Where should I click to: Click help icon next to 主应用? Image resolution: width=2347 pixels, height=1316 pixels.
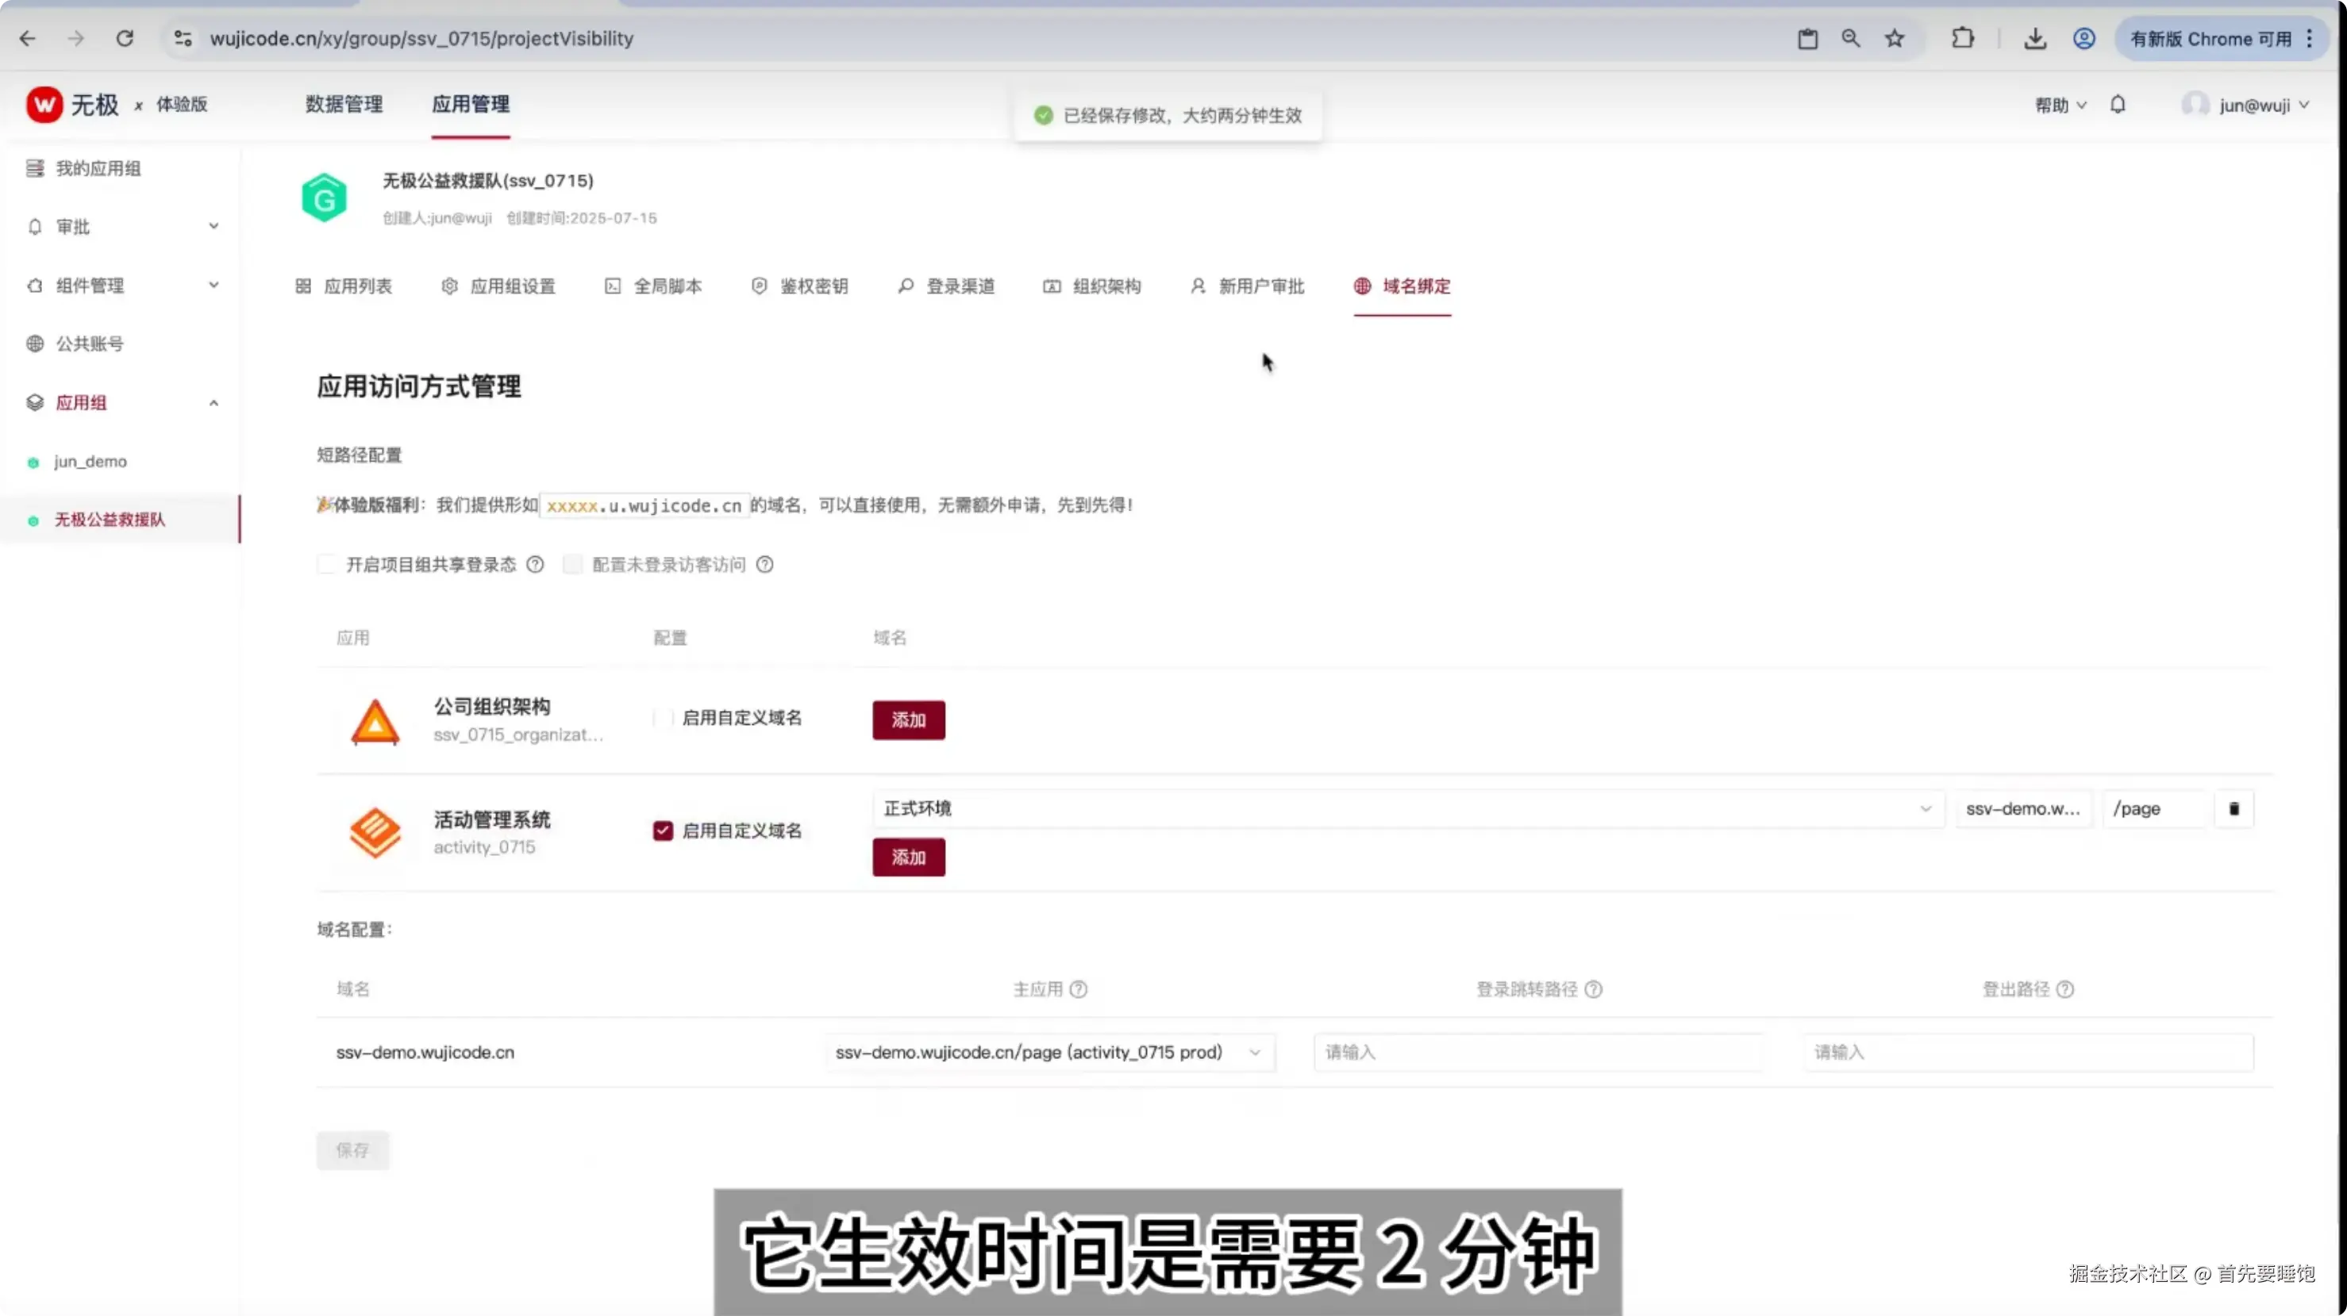pos(1078,989)
